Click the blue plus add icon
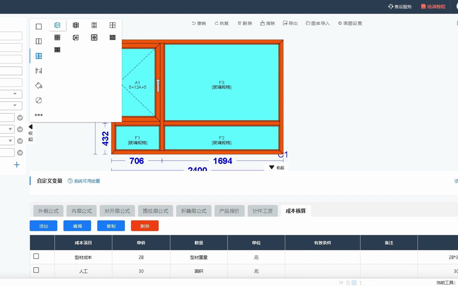 [x=17, y=165]
